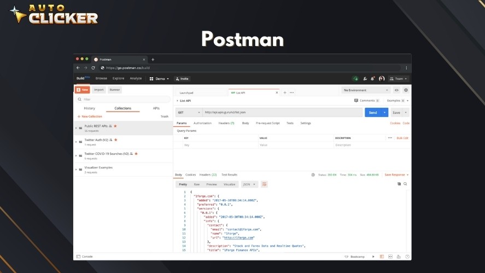Screen dimensions: 485x273
Task: Click the network globe icon near Status
Action: point(313,175)
